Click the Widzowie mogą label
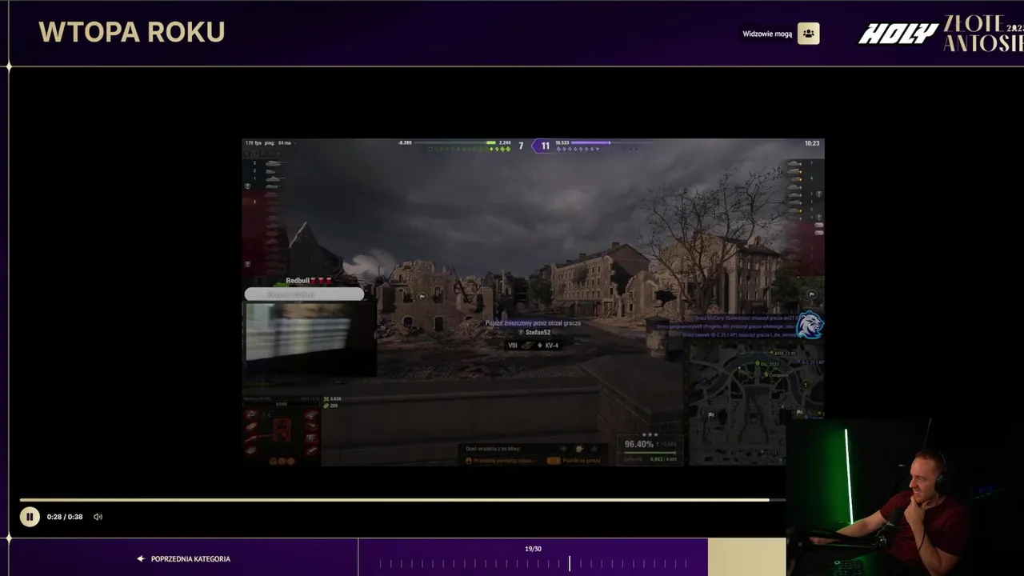 767,34
